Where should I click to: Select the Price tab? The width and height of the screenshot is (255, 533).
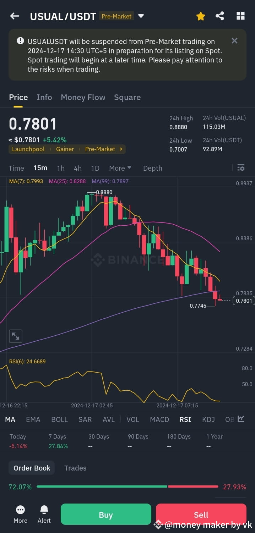[18, 97]
